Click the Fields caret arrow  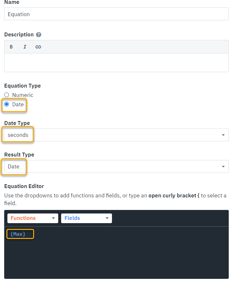[107, 218]
